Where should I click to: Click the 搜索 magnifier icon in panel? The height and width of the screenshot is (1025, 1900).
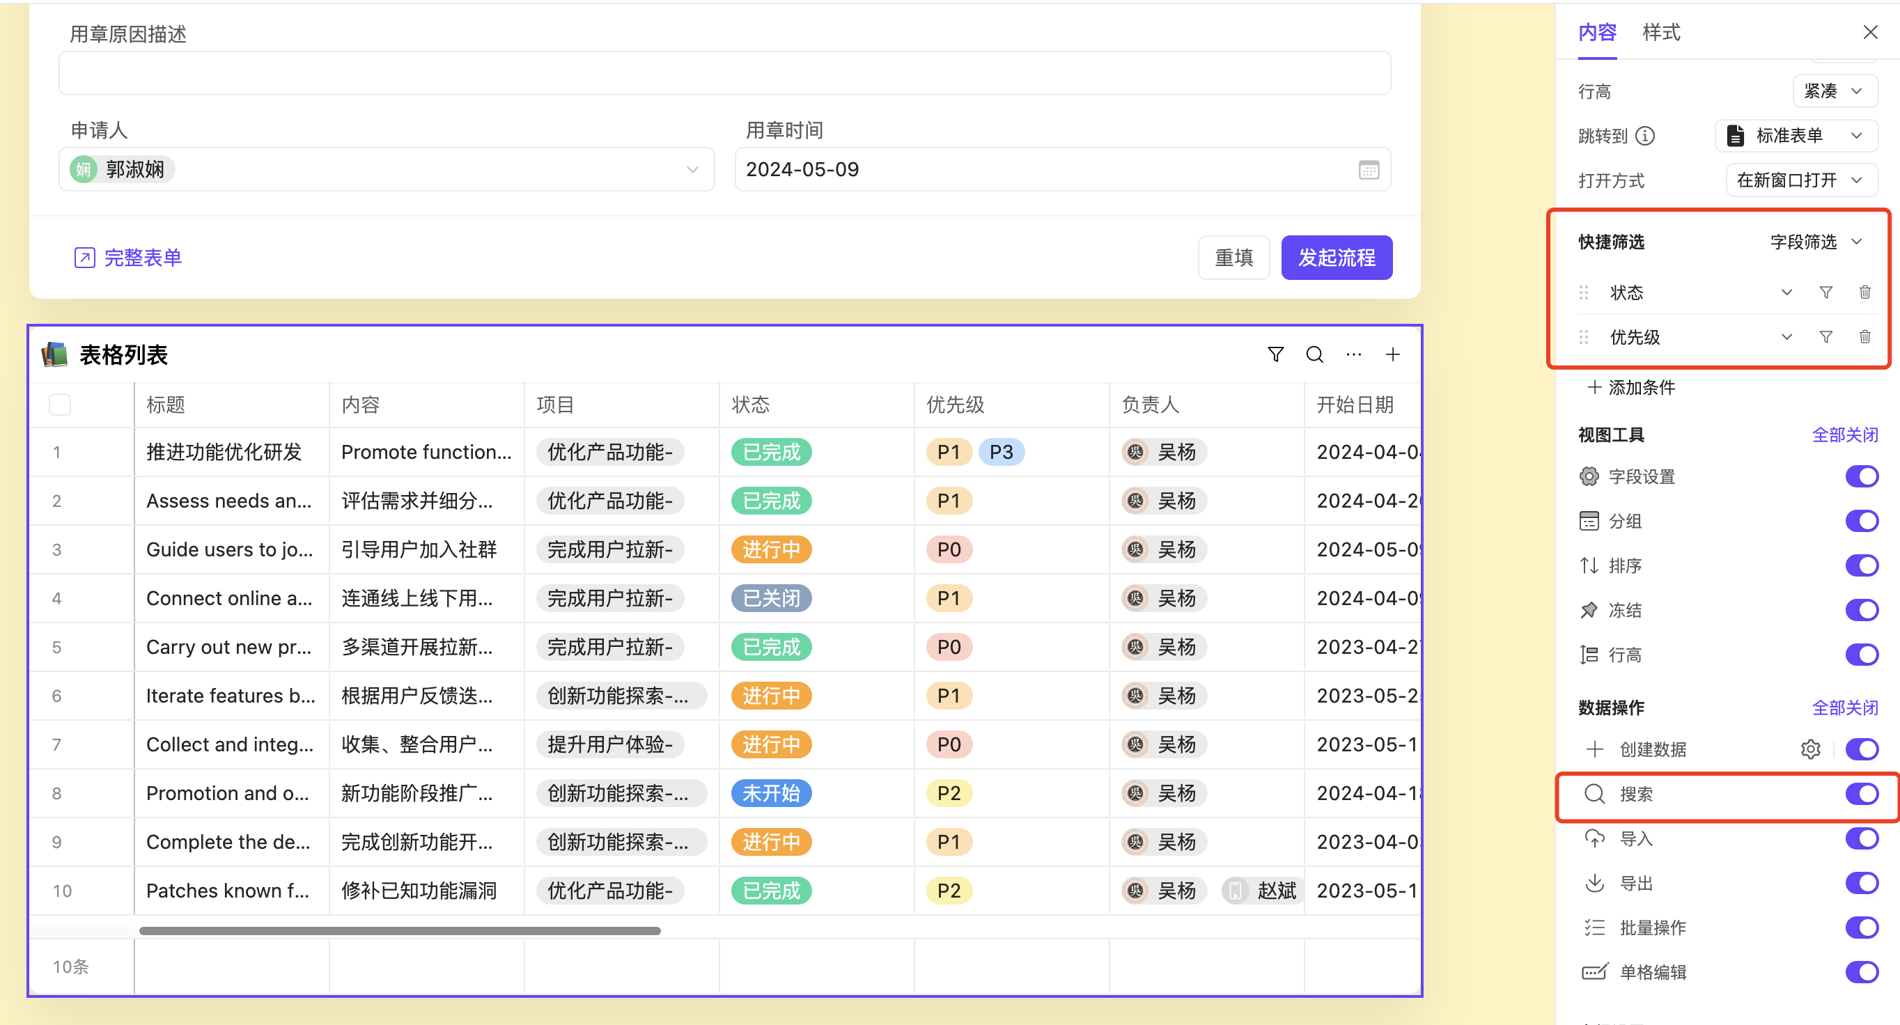point(1595,795)
